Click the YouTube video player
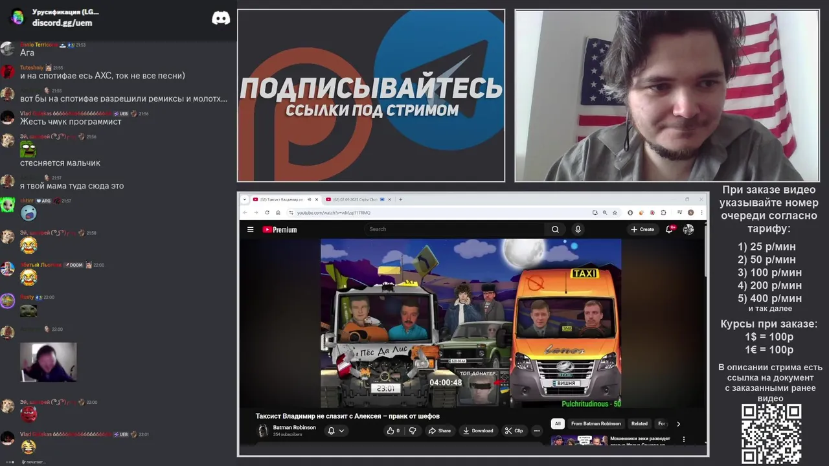Viewport: 829px width, 466px height. (471, 323)
